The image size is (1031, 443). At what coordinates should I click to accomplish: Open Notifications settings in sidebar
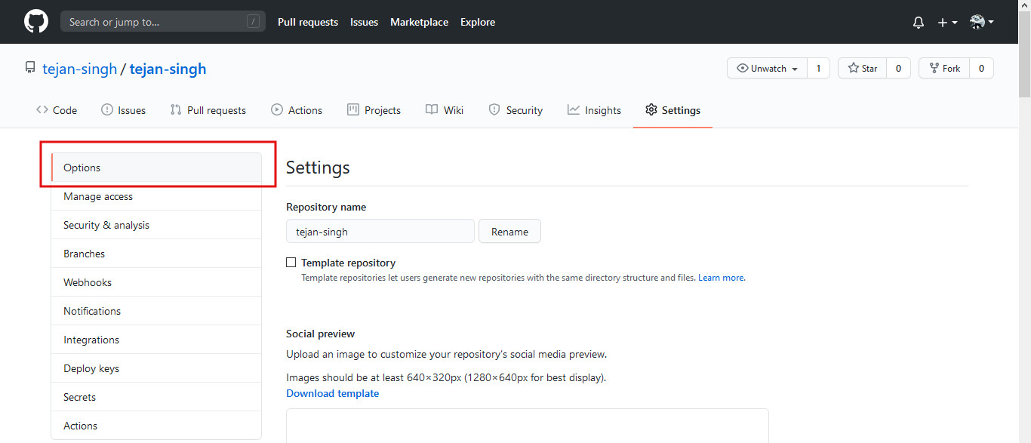156,311
